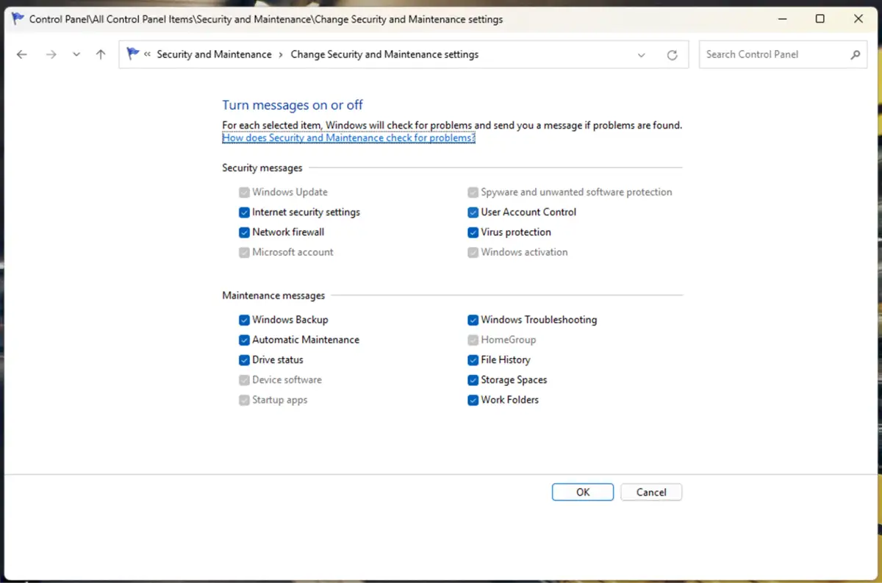Minimize the Control Panel window
Viewport: 882px width, 583px height.
click(781, 19)
